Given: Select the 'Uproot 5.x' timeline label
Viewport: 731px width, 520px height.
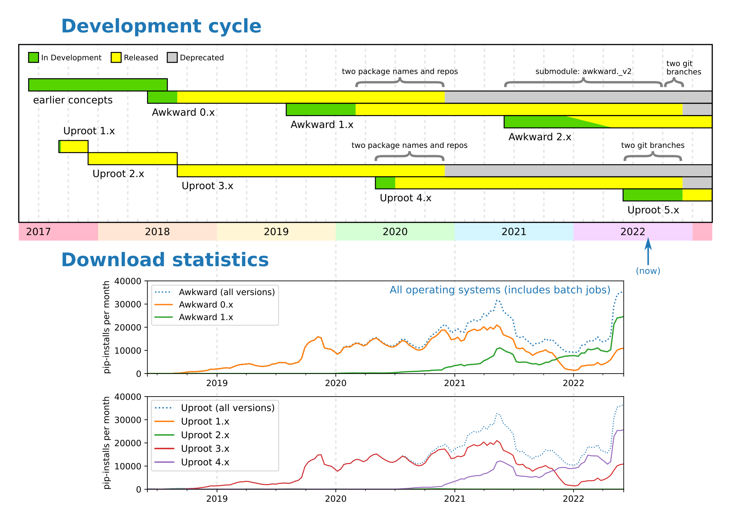Looking at the screenshot, I should [x=654, y=210].
